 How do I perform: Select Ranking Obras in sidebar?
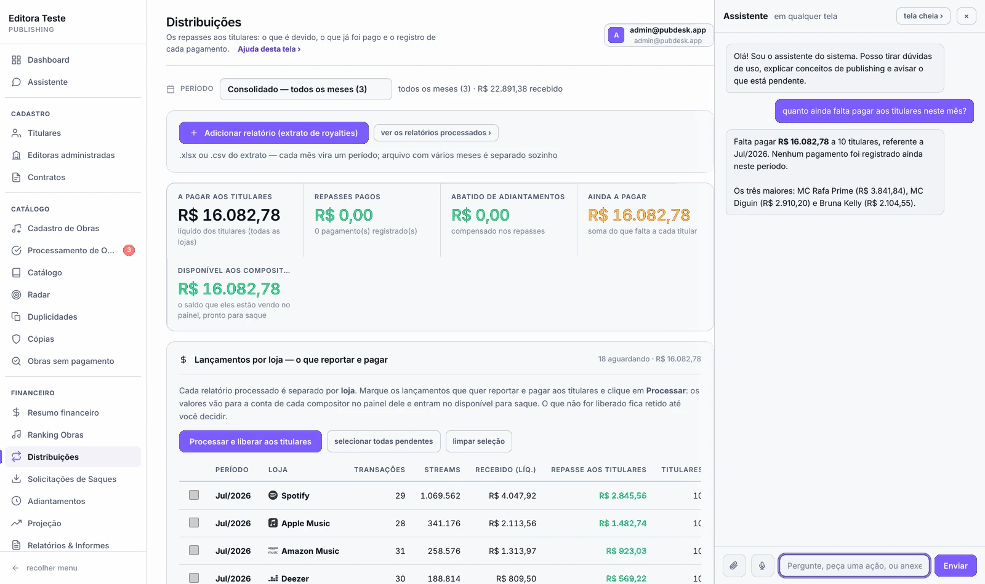tap(73, 435)
